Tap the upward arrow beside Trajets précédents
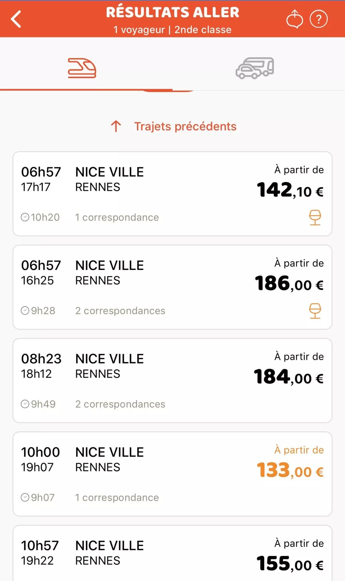This screenshot has width=345, height=581. (116, 127)
